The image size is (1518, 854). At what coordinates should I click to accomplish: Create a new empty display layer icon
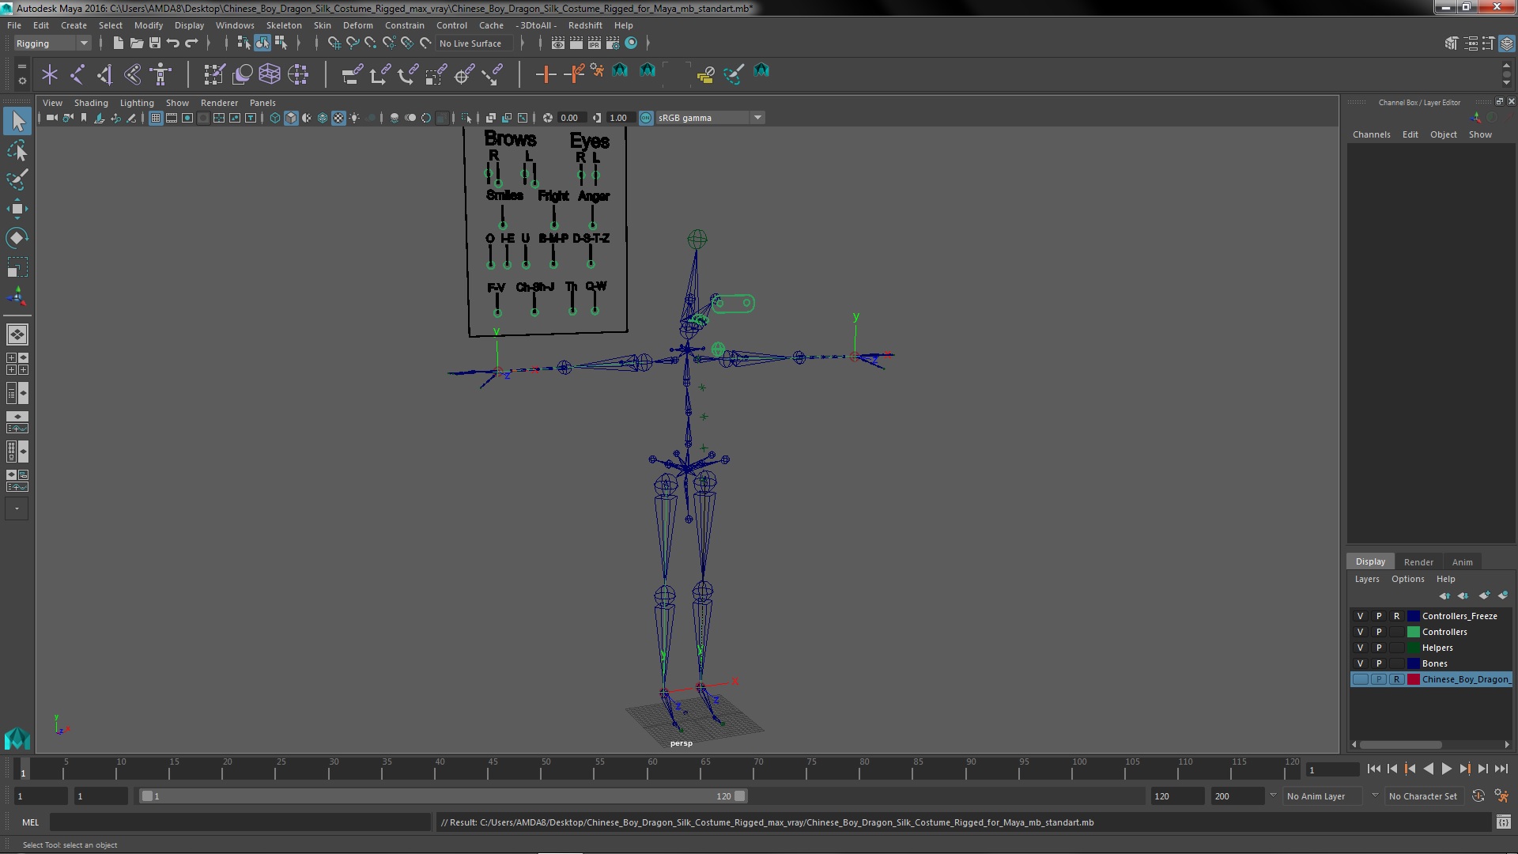[x=1484, y=595]
